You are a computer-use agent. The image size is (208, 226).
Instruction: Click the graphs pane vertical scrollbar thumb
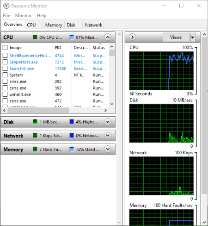point(204,116)
